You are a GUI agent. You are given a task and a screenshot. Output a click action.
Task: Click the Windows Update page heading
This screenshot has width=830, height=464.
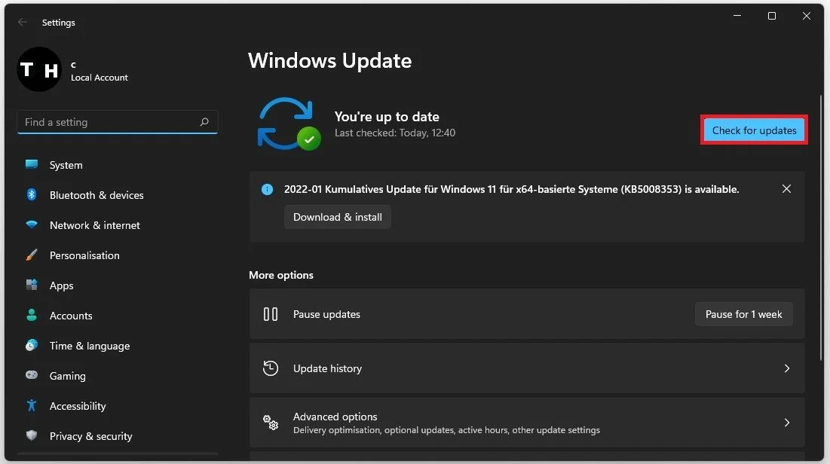[x=329, y=61]
